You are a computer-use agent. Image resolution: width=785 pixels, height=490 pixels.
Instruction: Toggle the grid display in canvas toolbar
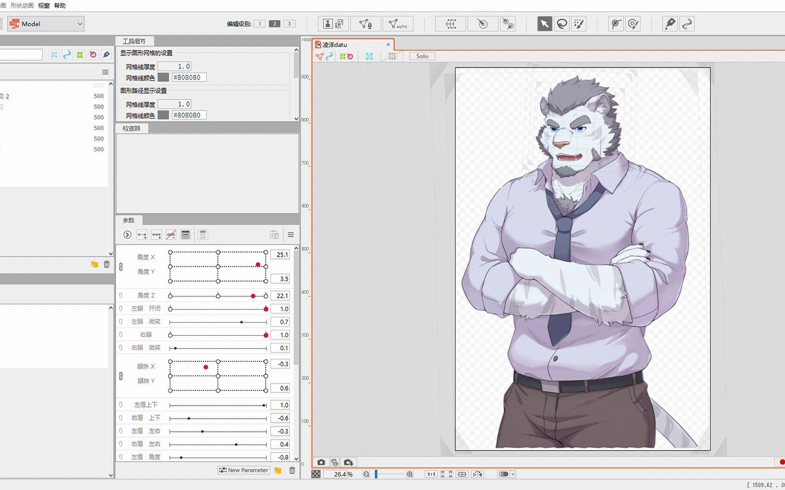[x=392, y=56]
